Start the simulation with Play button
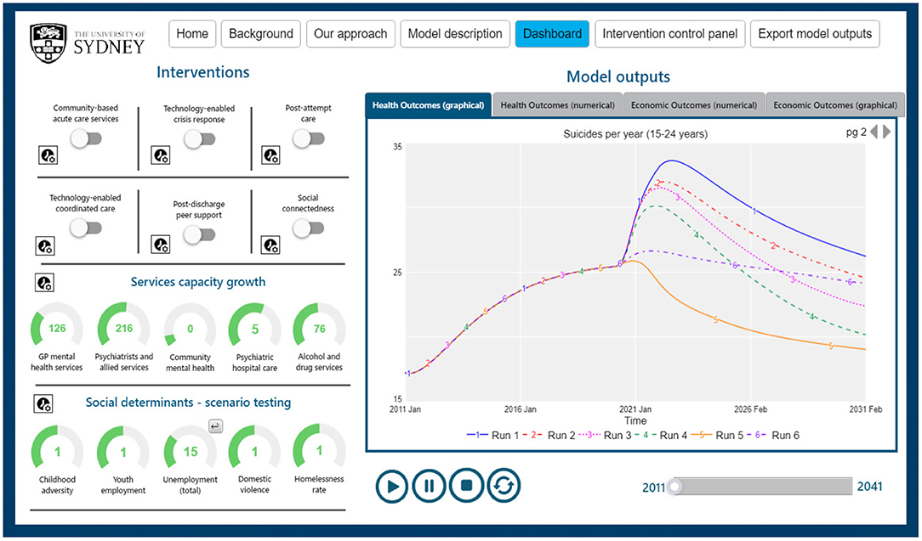This screenshot has width=922, height=541. tap(391, 486)
